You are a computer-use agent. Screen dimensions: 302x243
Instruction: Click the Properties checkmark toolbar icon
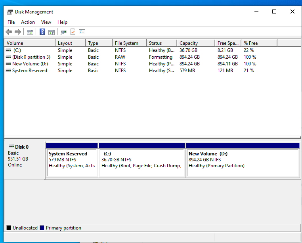73,32
